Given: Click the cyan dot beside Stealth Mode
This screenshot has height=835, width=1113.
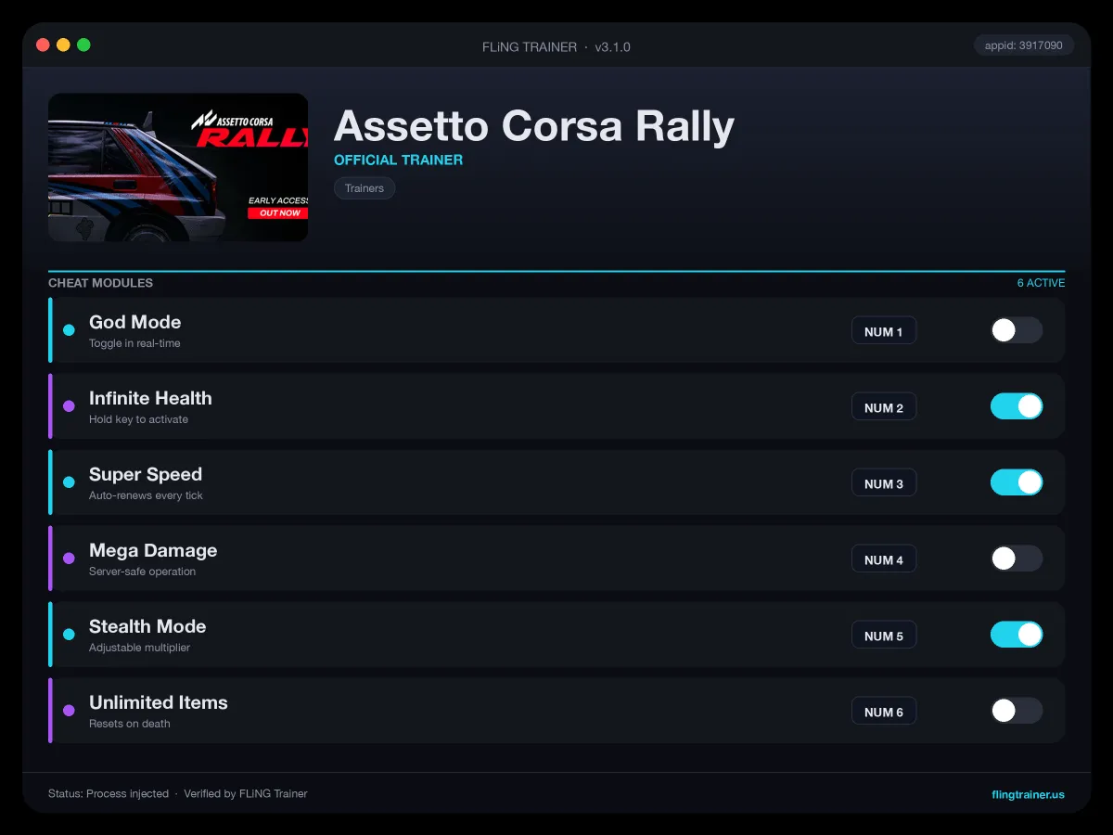Looking at the screenshot, I should [x=69, y=635].
